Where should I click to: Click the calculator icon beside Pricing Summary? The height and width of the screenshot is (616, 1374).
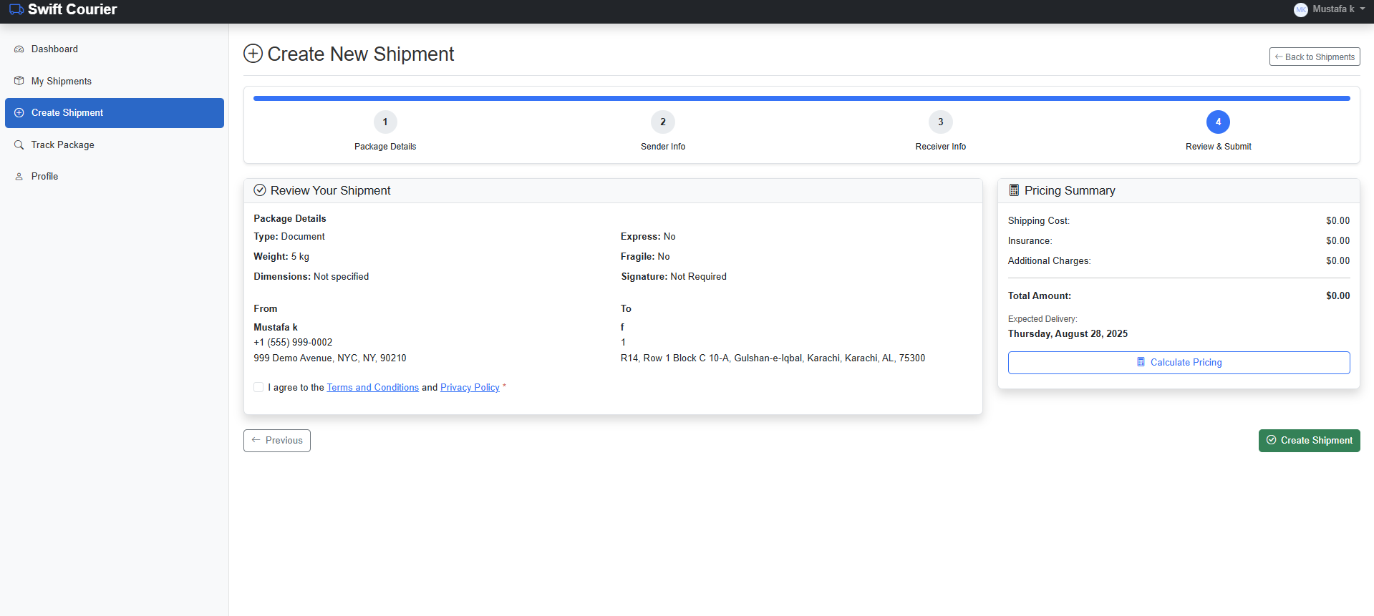pyautogui.click(x=1014, y=190)
